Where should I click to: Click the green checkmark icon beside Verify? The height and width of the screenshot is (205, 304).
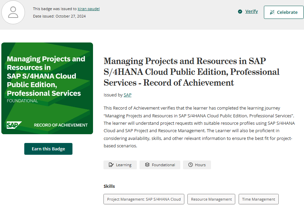click(240, 11)
